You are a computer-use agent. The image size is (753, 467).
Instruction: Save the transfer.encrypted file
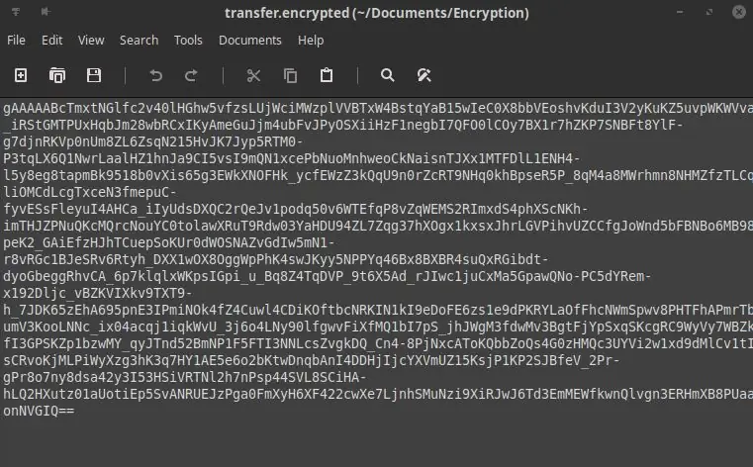point(94,75)
